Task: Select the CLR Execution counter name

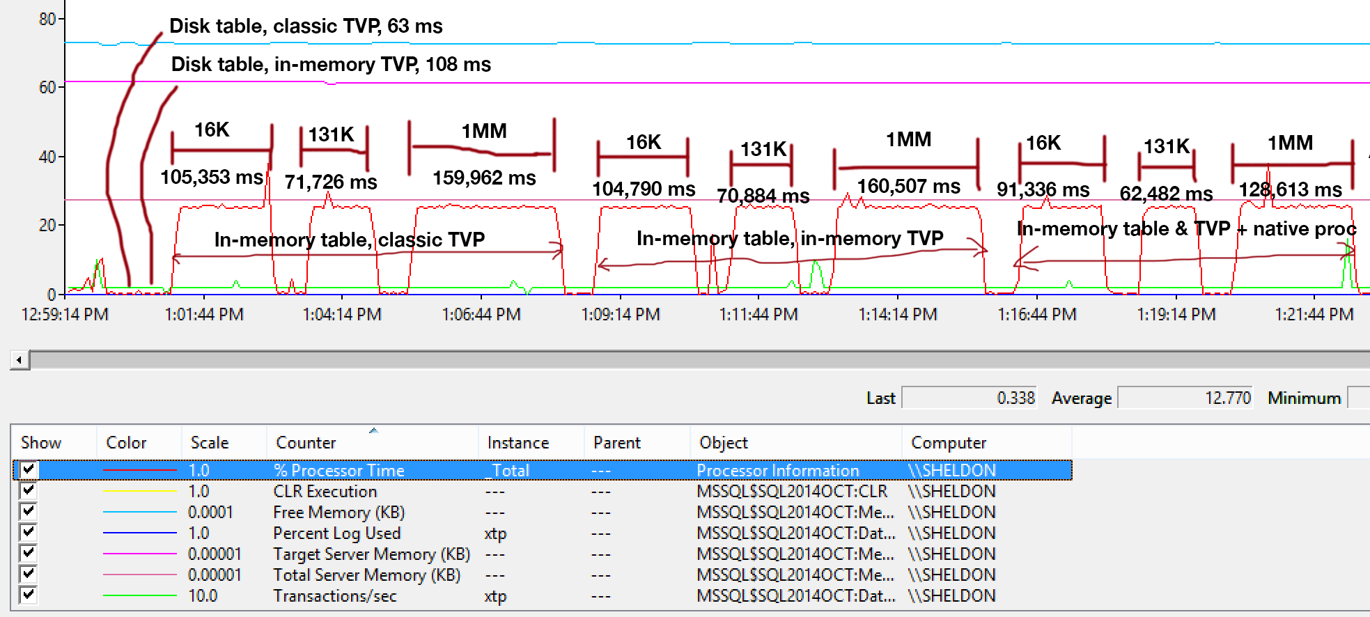Action: [325, 492]
